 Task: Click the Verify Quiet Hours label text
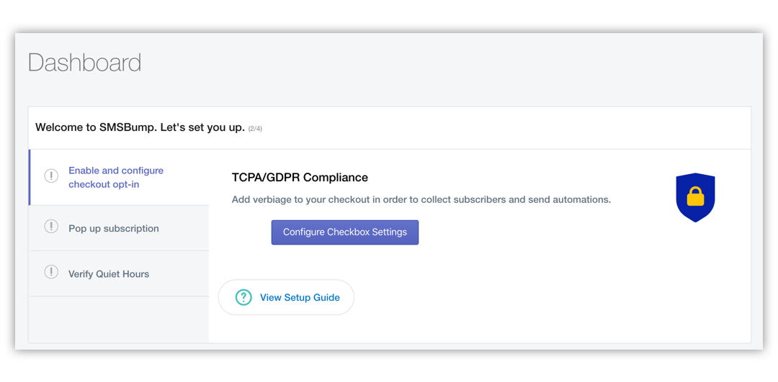(x=109, y=274)
